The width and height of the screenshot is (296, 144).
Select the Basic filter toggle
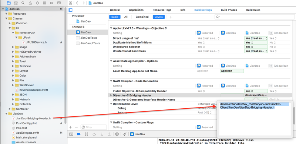[x=115, y=17]
